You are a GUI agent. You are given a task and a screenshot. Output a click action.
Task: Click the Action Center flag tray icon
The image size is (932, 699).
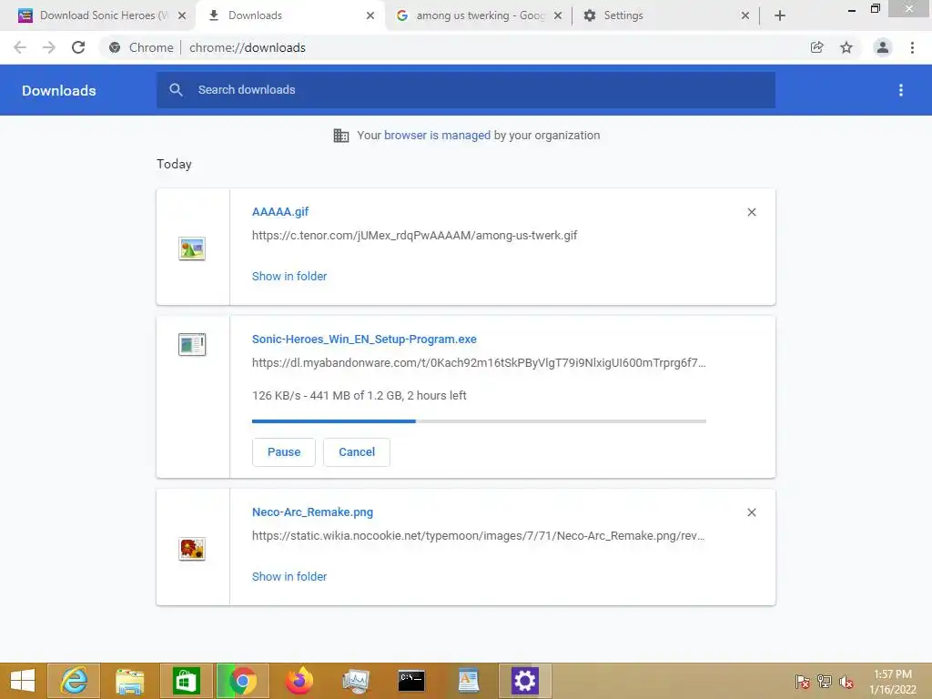[x=803, y=682]
